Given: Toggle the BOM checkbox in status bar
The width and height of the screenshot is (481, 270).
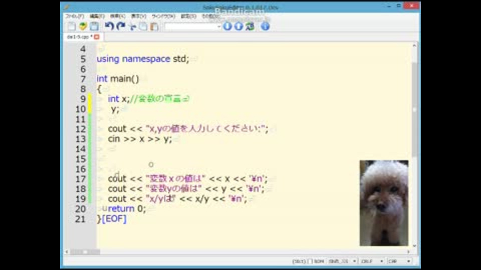Looking at the screenshot, I should 310,261.
